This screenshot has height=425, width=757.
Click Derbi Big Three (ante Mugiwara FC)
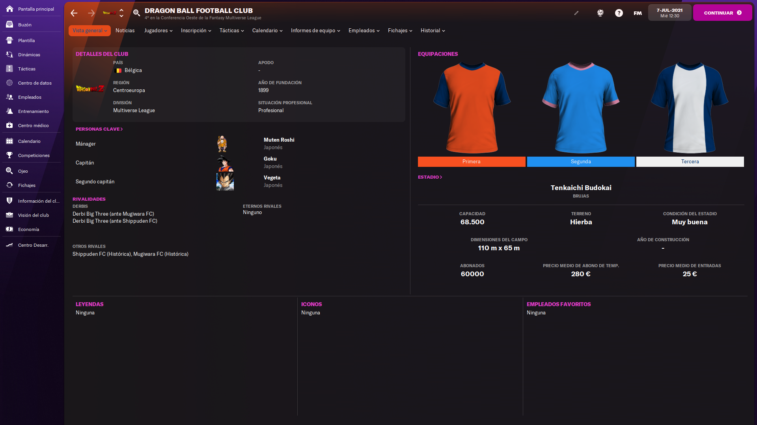113,214
